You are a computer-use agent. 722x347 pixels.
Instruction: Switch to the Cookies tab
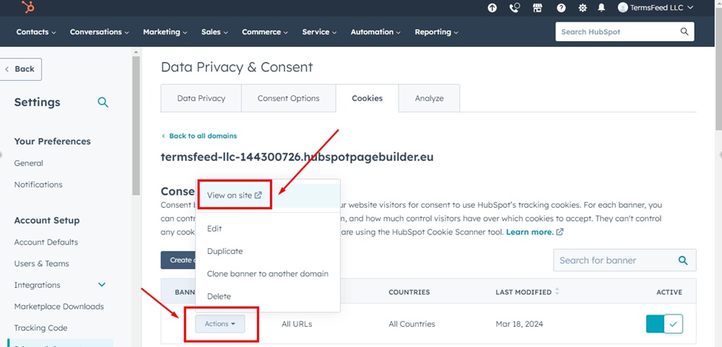[x=367, y=98]
